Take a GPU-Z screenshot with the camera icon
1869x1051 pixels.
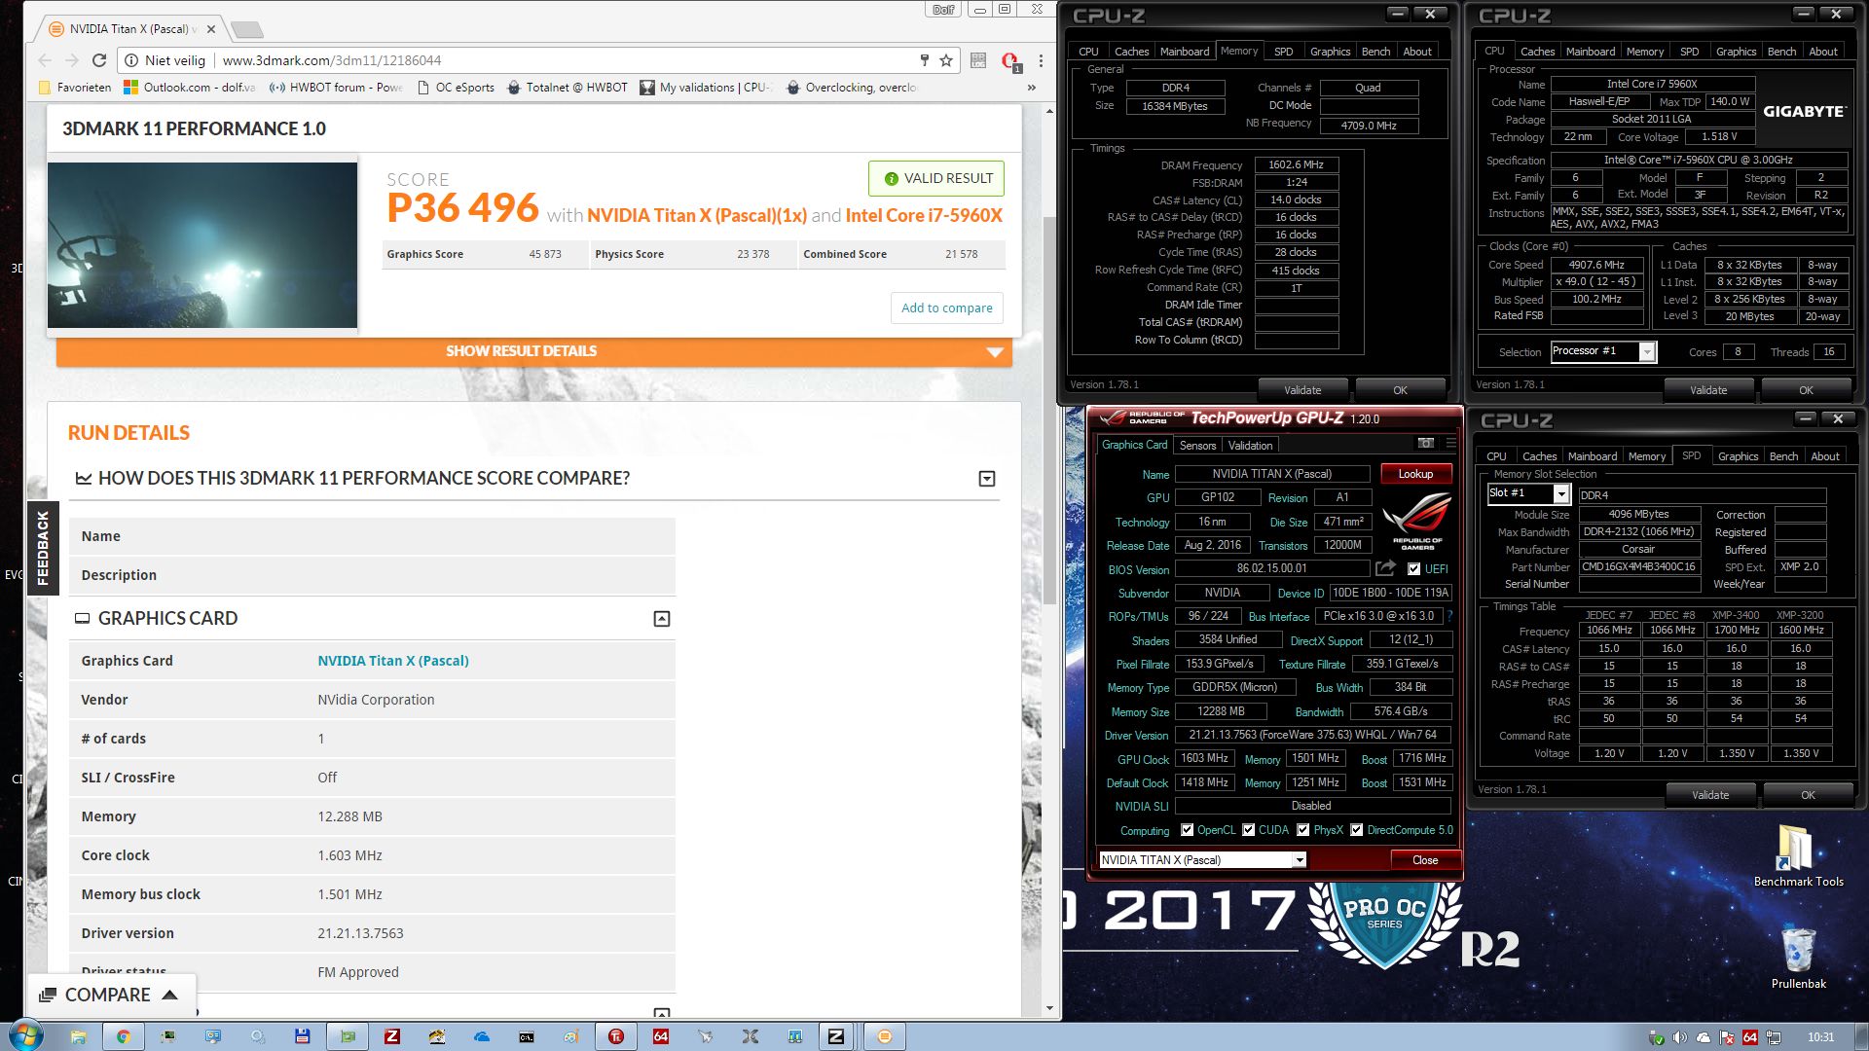tap(1426, 443)
